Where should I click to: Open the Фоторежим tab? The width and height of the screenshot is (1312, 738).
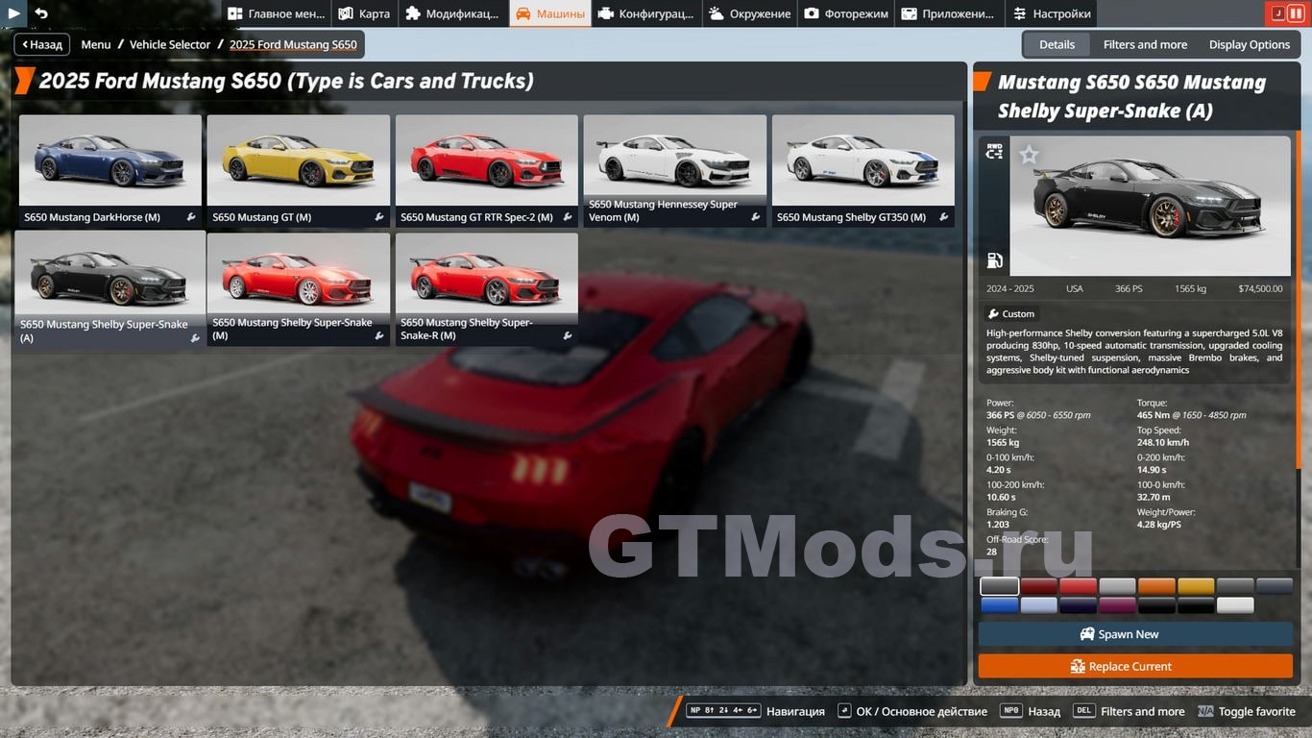click(846, 13)
